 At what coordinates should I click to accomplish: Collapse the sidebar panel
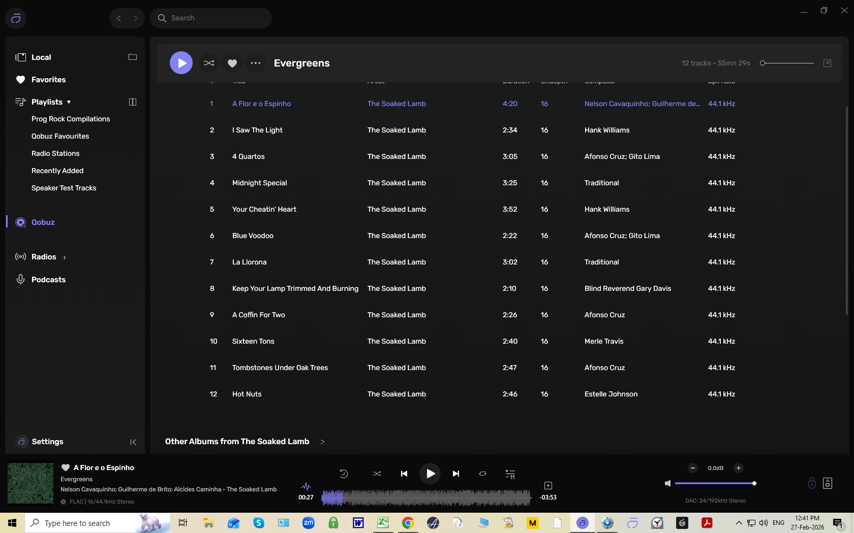pyautogui.click(x=133, y=442)
